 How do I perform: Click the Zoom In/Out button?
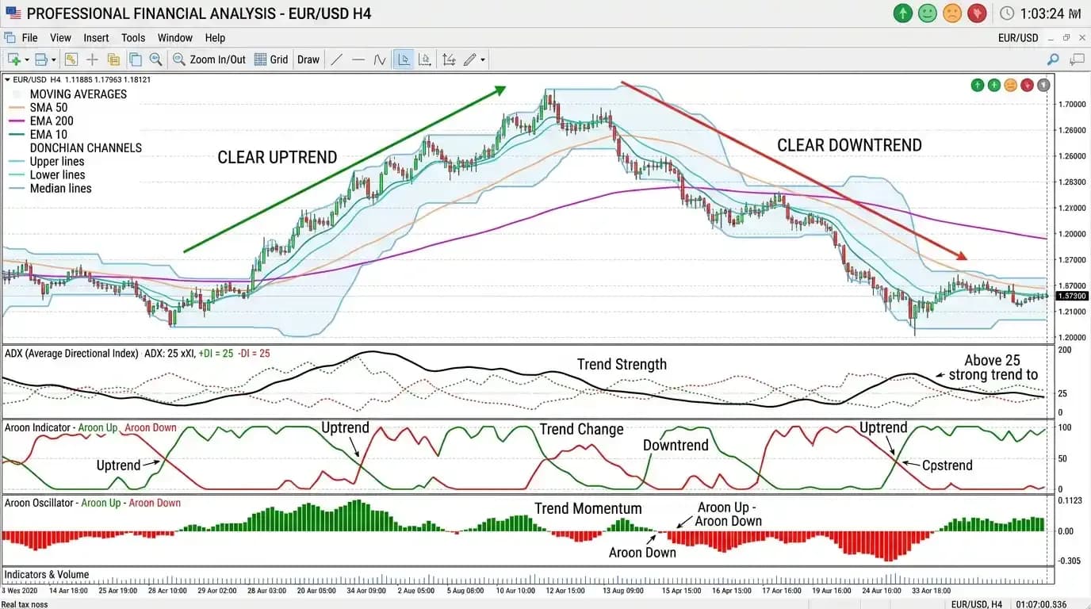[209, 59]
